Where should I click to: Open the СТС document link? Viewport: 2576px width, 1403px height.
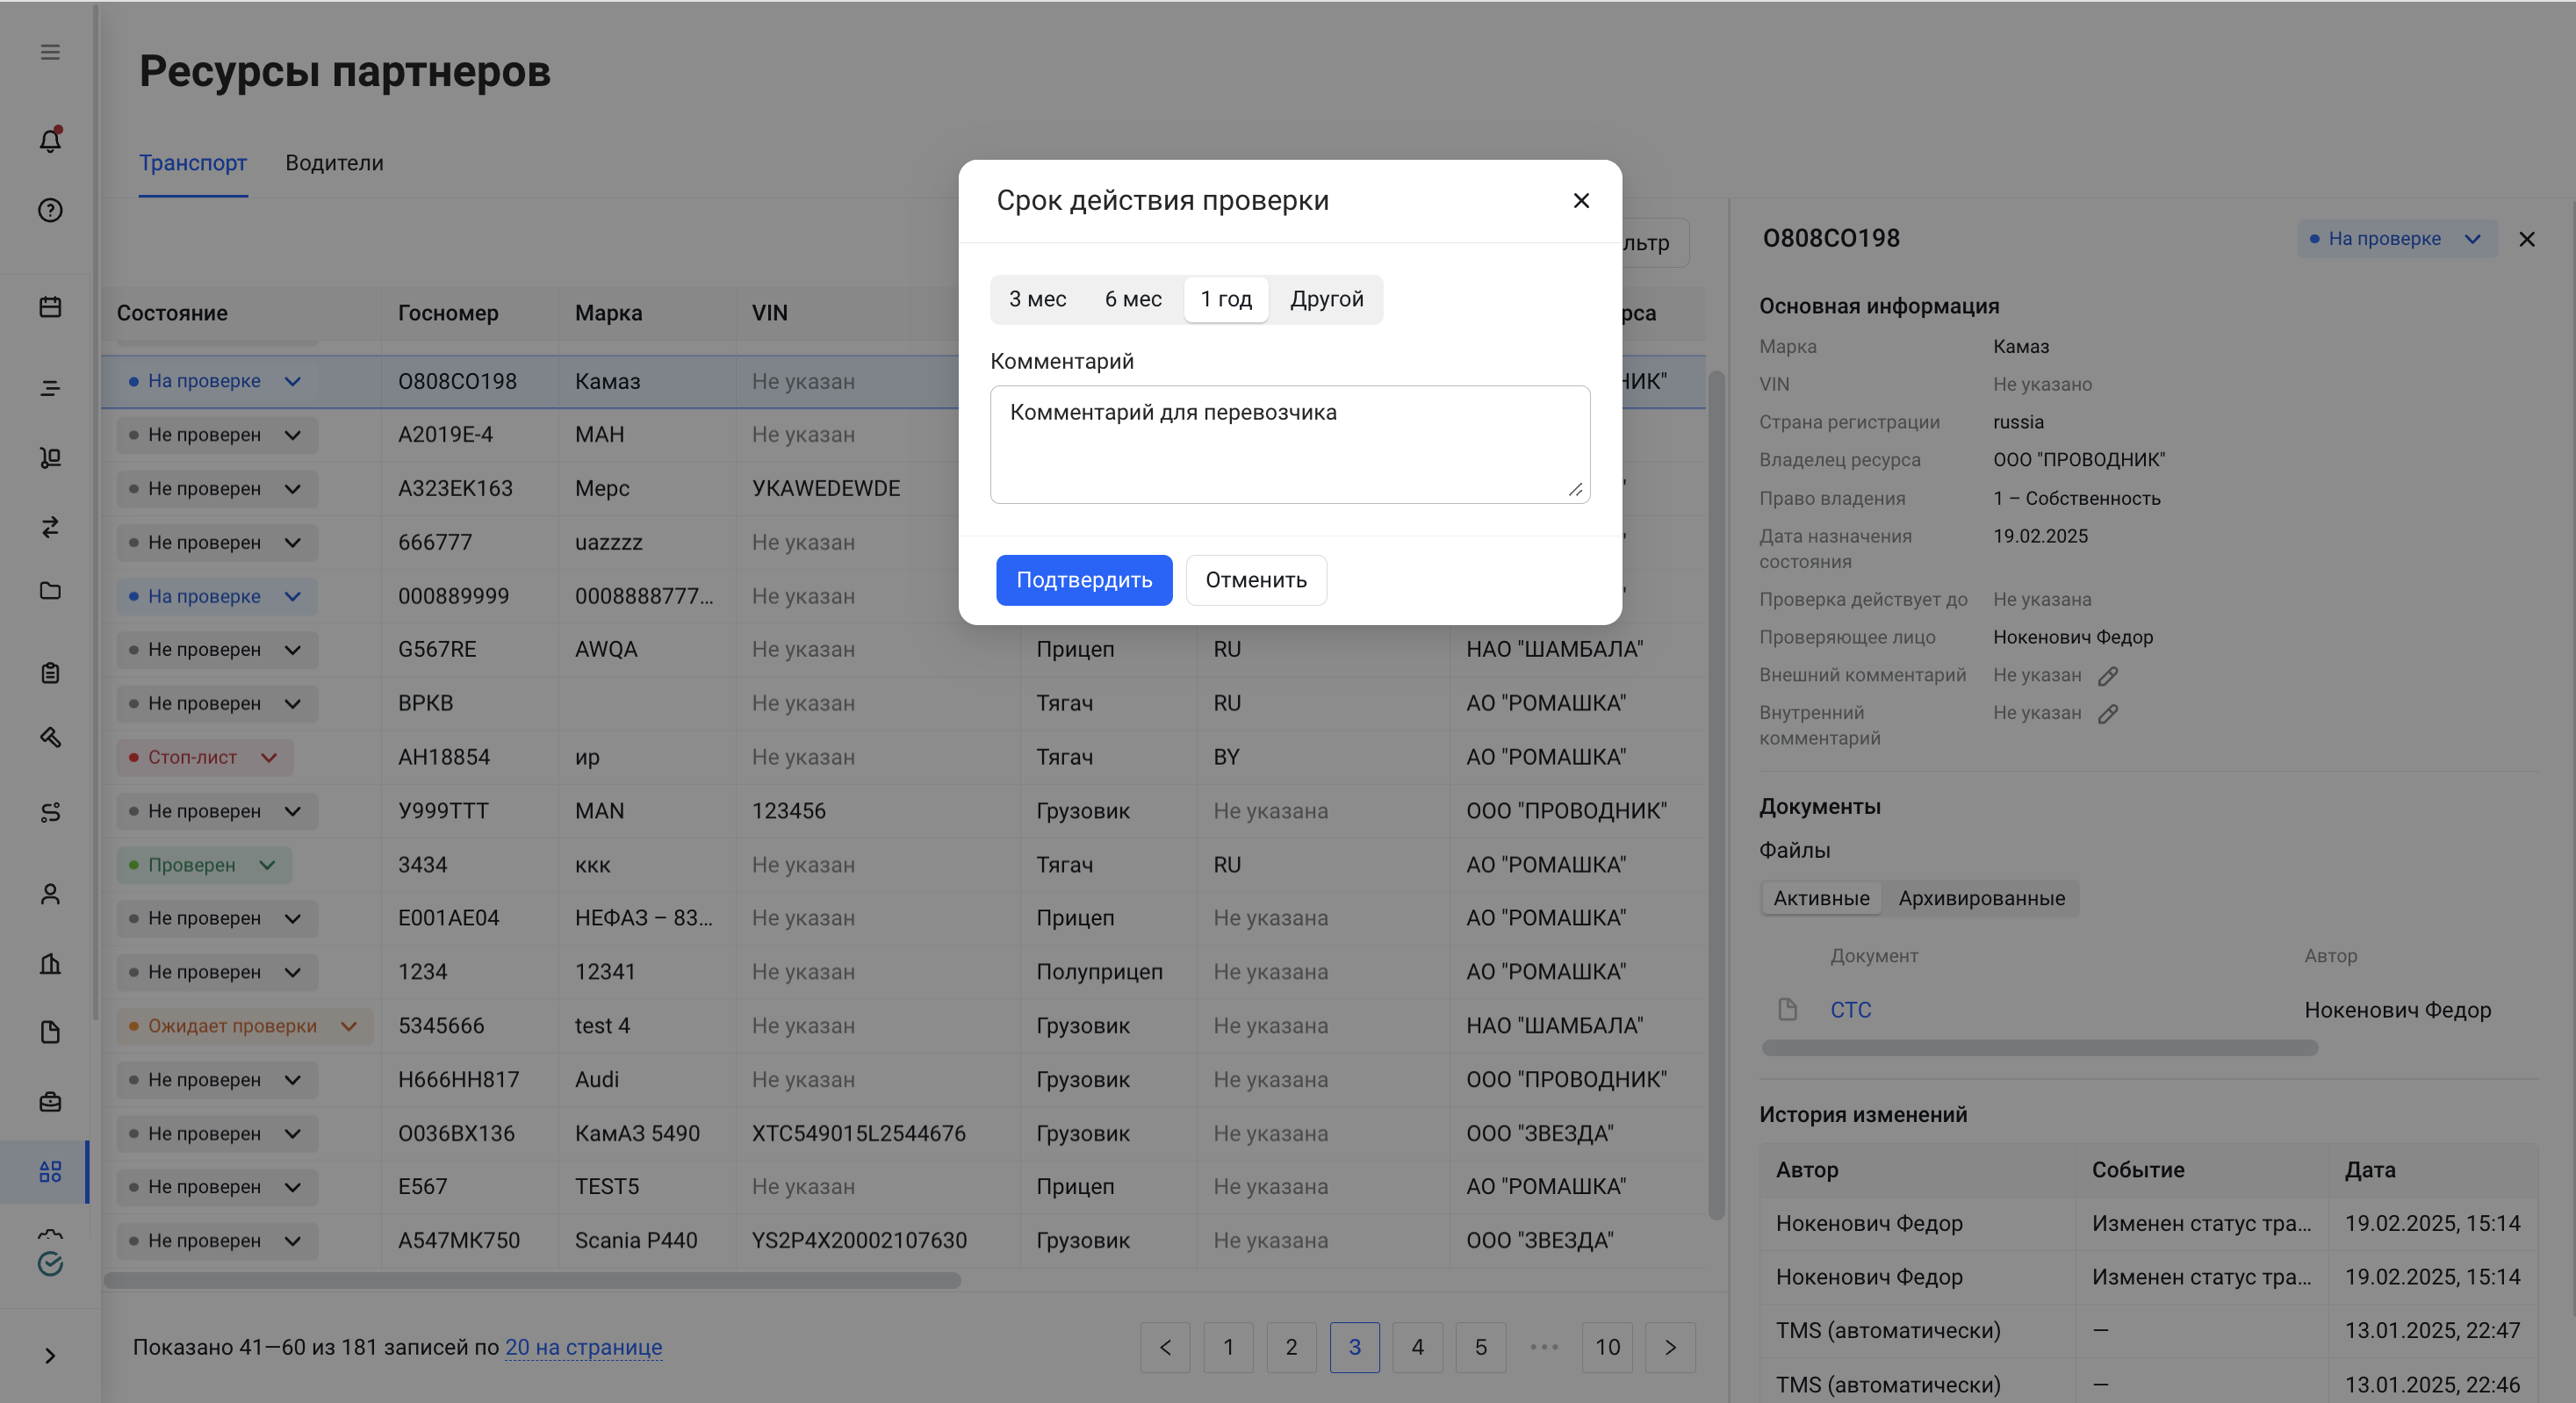click(1850, 1010)
